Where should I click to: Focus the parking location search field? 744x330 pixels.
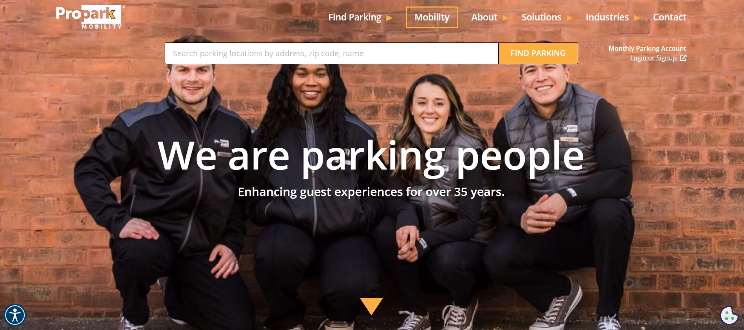332,53
